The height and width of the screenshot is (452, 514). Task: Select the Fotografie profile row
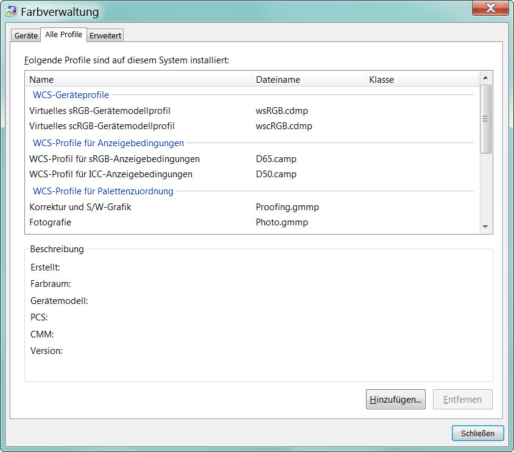pyautogui.click(x=50, y=222)
